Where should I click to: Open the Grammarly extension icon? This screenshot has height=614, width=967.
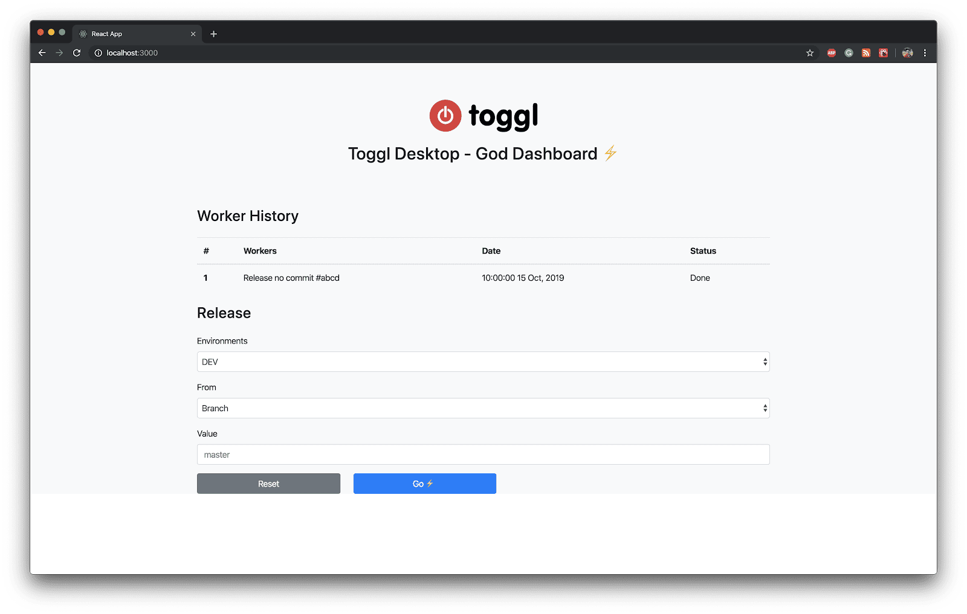[849, 53]
